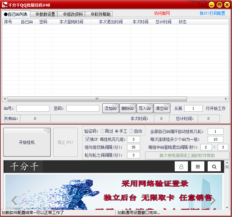The width and height of the screenshot is (232, 217).
Task: Minimize the window with yellow button
Action: coord(212,5)
